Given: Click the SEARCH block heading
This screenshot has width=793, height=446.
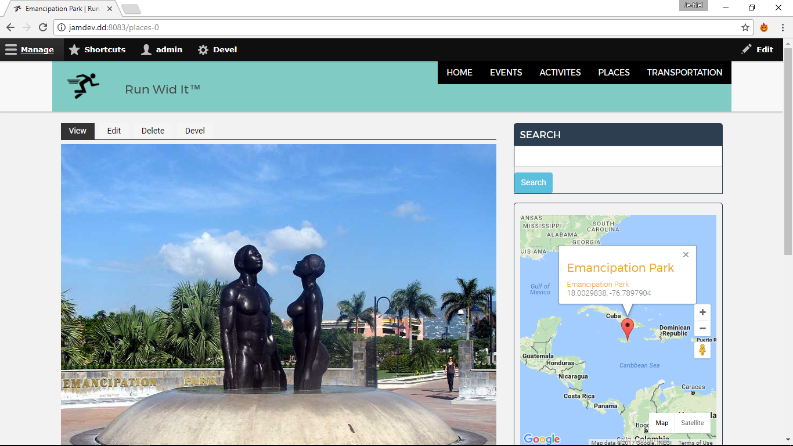Looking at the screenshot, I should pos(540,135).
